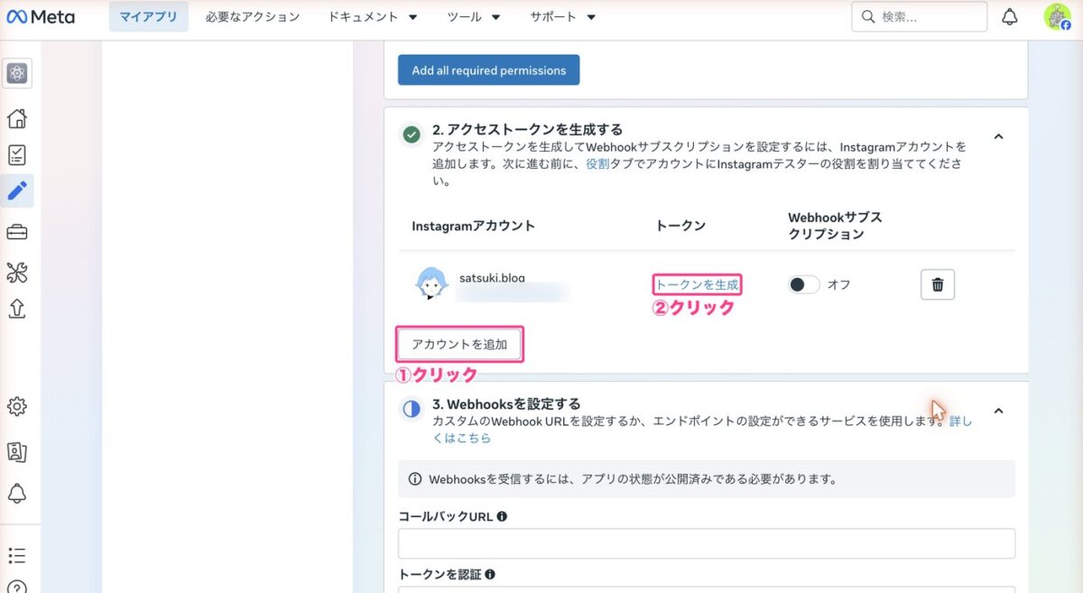Click the Webhooks公開済み notice info icon
This screenshot has width=1083, height=593.
click(x=415, y=479)
